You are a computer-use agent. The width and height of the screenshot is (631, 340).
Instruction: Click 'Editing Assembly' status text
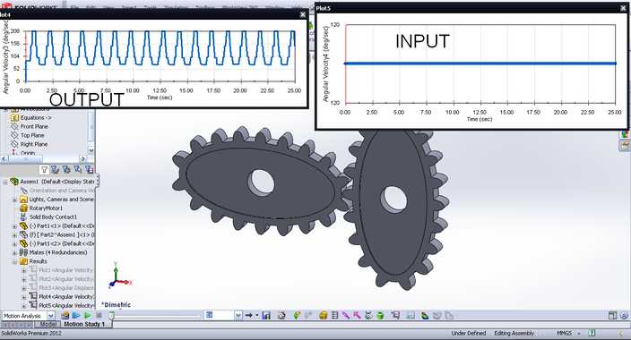(514, 333)
